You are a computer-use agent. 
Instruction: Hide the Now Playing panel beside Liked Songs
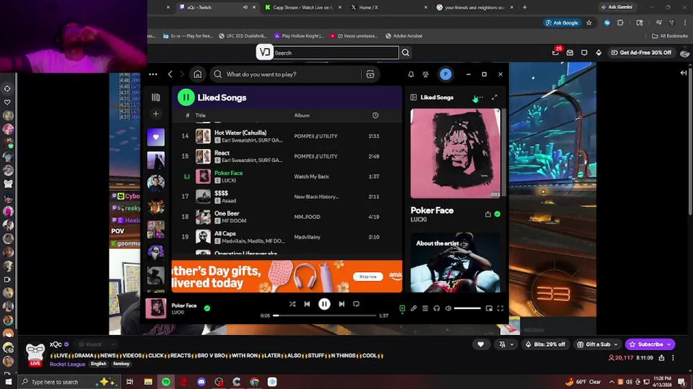pos(414,97)
